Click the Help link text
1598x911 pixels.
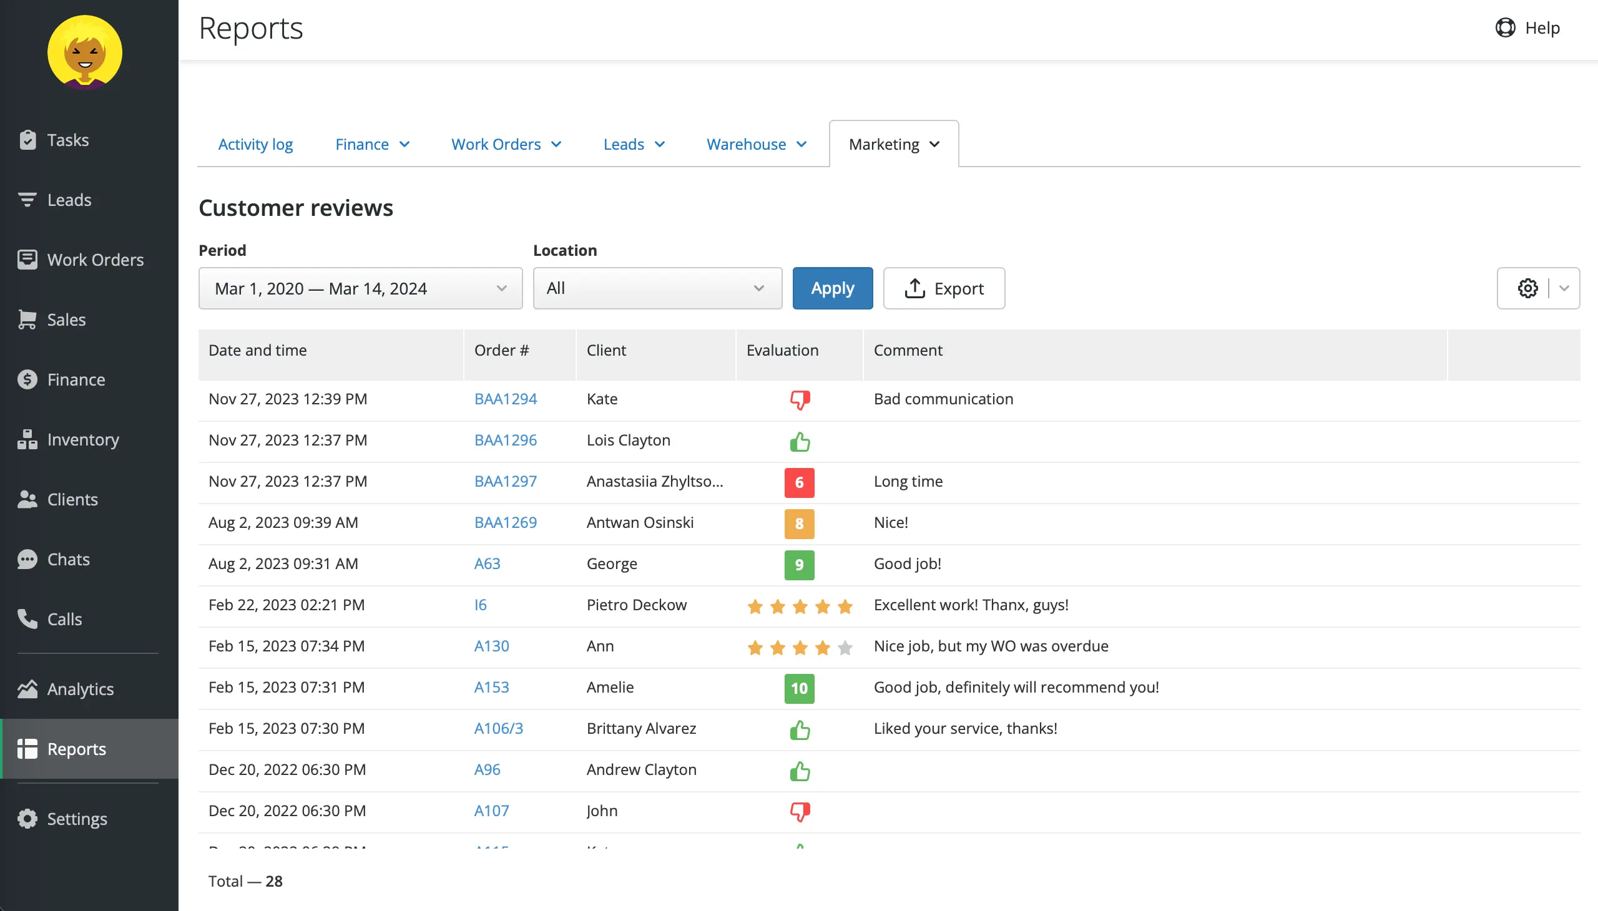[1542, 27]
